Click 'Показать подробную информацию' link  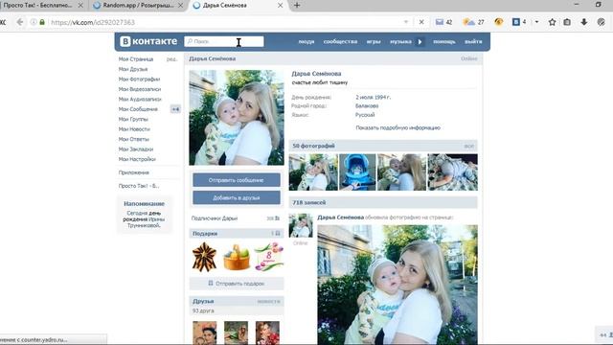point(398,127)
